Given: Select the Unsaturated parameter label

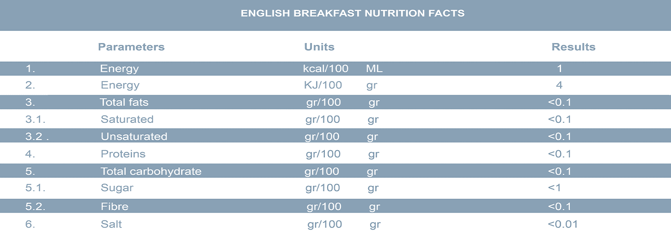Looking at the screenshot, I should click(134, 136).
